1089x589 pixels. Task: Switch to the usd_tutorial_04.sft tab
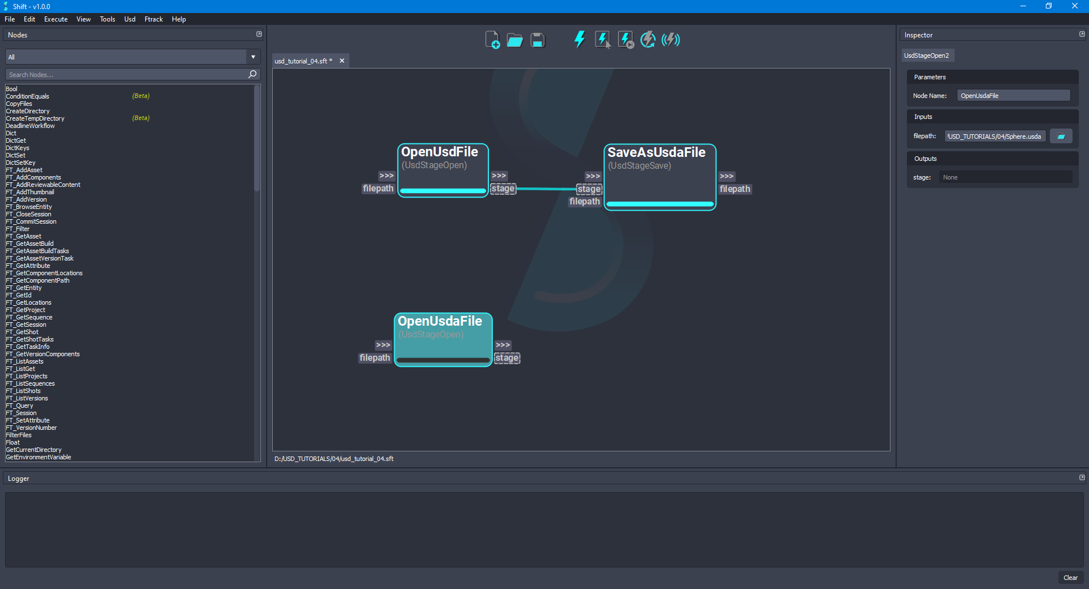click(x=303, y=61)
